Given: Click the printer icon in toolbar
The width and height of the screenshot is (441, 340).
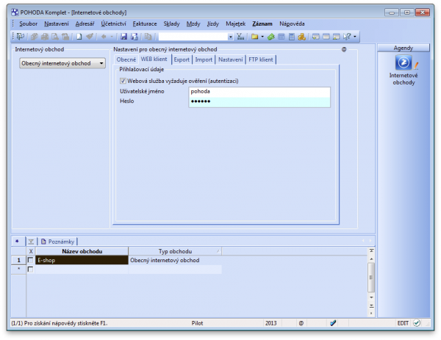Looking at the screenshot, I should point(45,37).
